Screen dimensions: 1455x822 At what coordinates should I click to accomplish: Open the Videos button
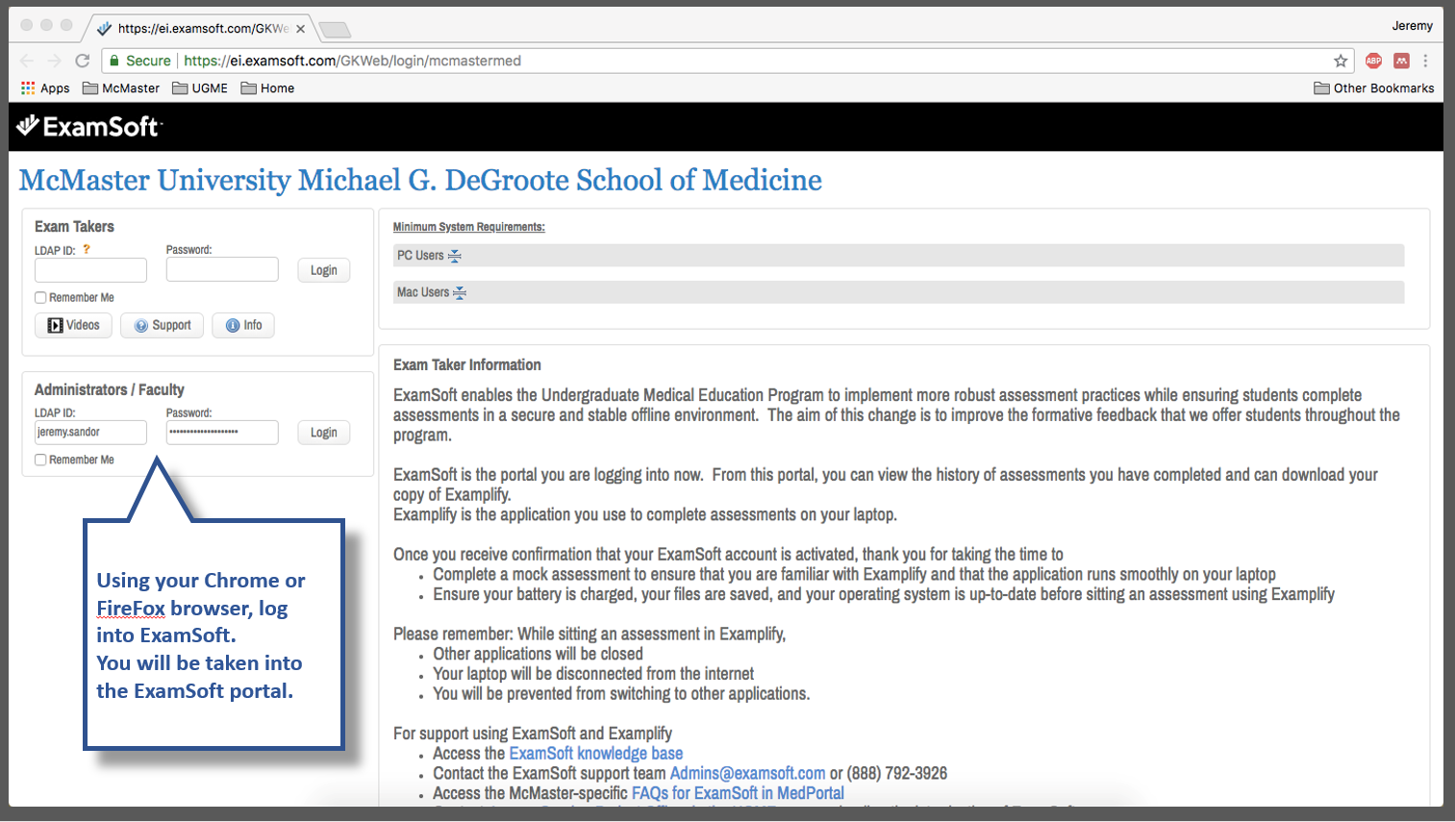[x=74, y=325]
